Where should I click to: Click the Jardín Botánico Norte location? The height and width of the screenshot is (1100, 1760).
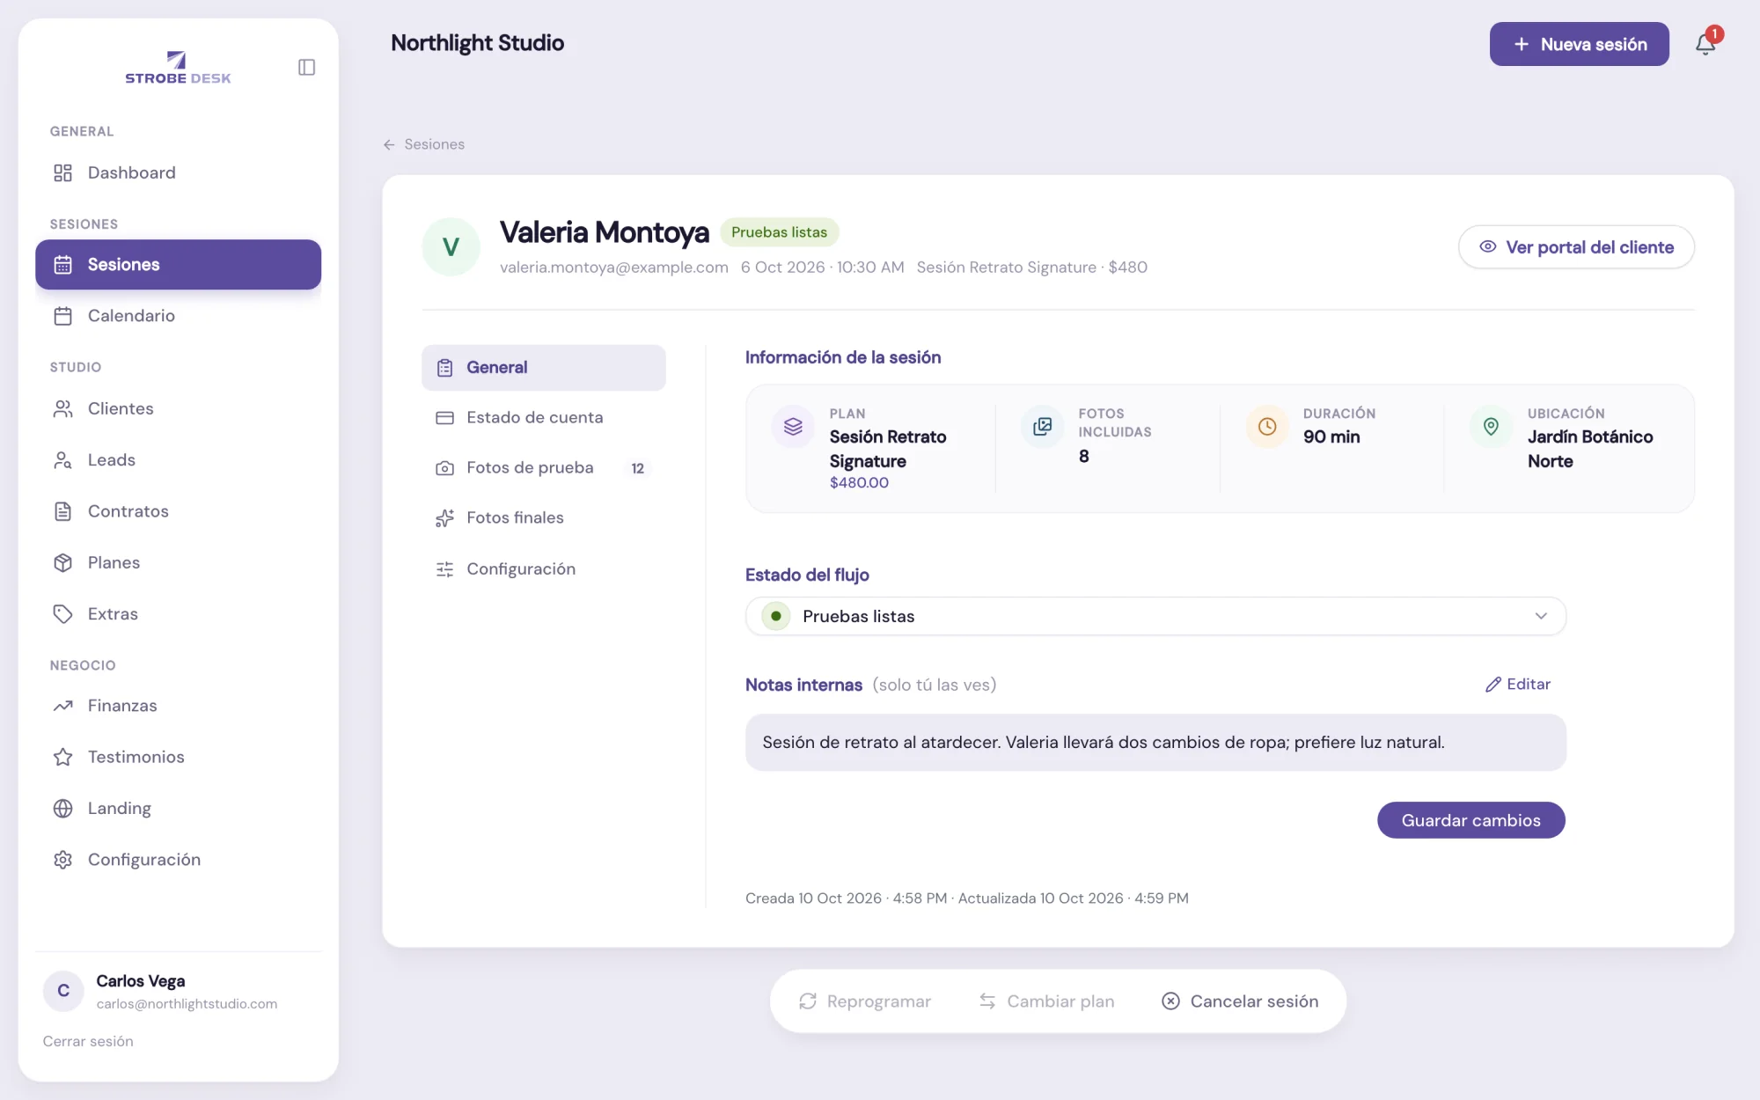click(x=1590, y=449)
